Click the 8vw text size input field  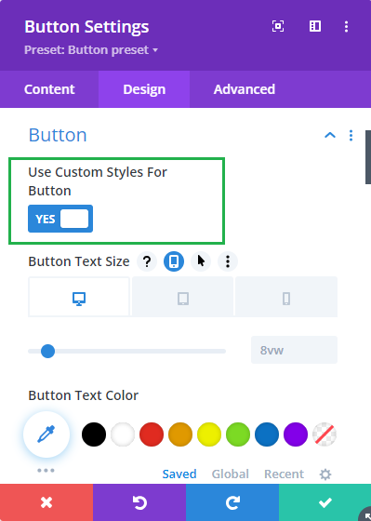click(294, 350)
